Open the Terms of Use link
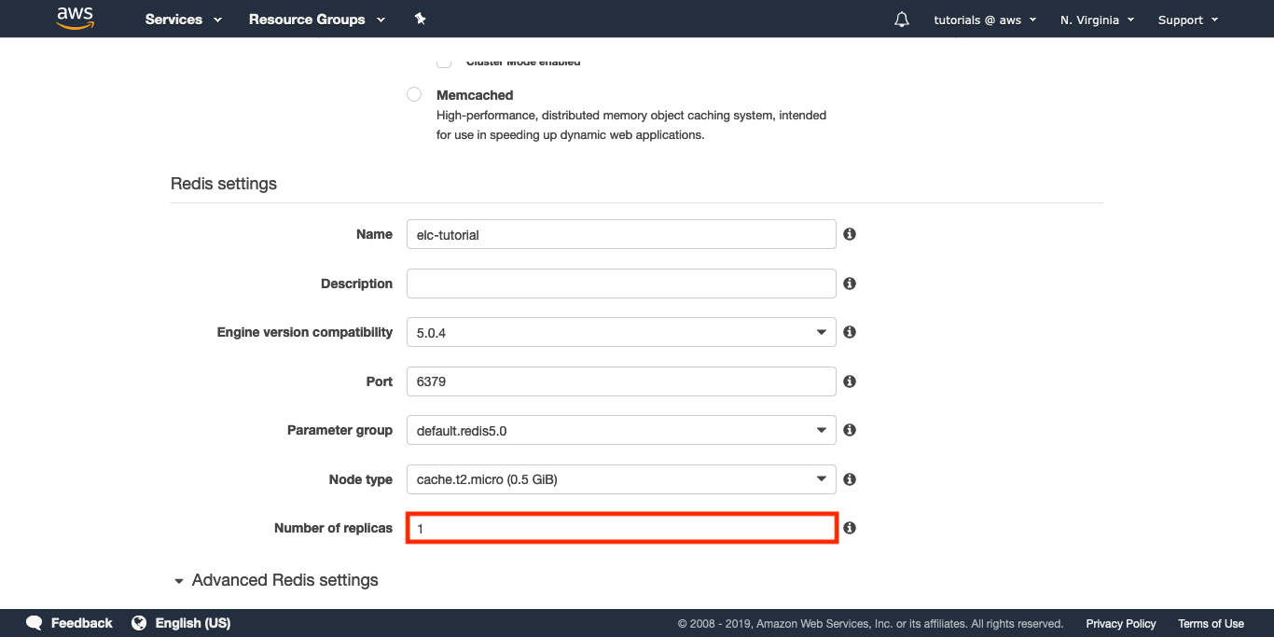 pos(1211,624)
